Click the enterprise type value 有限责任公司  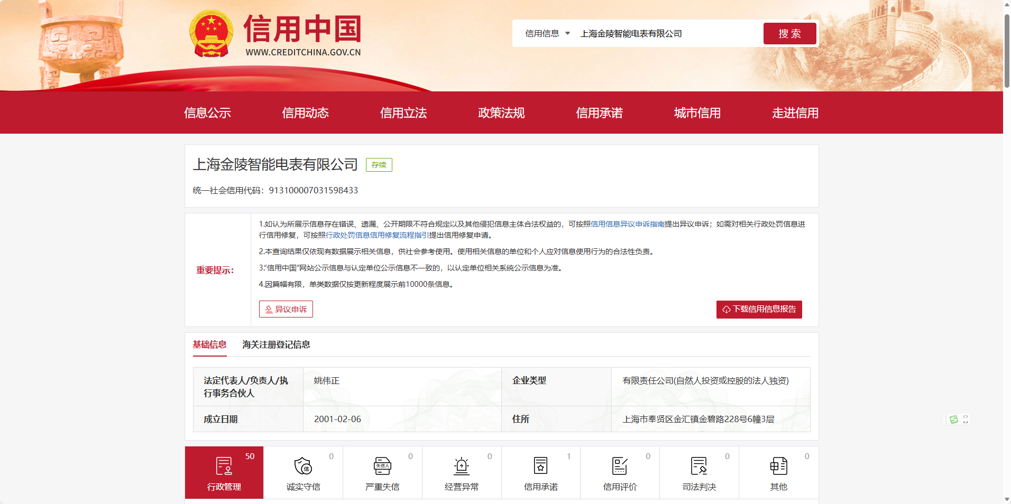tap(705, 380)
